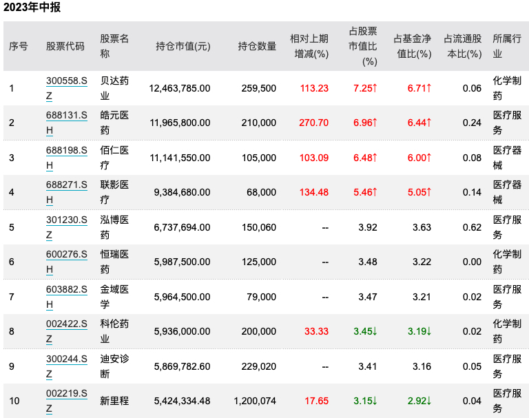The height and width of the screenshot is (418, 529).
Task: Click the 股票名称 column header
Action: point(114,46)
